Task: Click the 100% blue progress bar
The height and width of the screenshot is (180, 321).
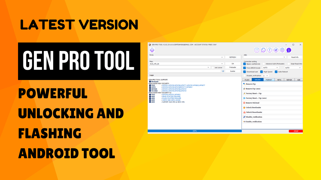Action: (195, 131)
